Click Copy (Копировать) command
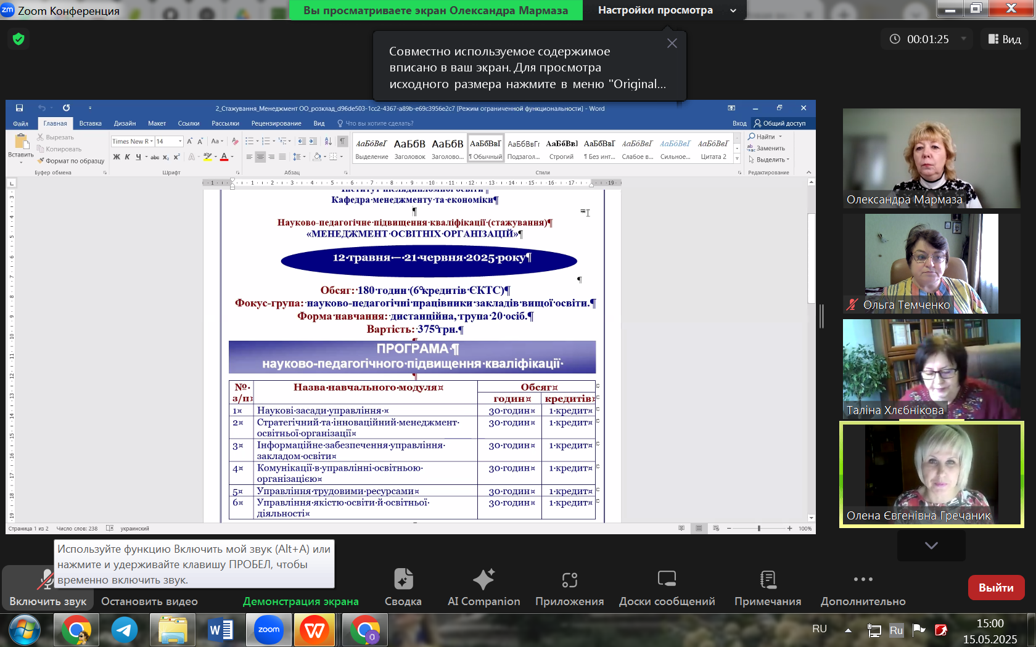The width and height of the screenshot is (1036, 647). click(59, 149)
